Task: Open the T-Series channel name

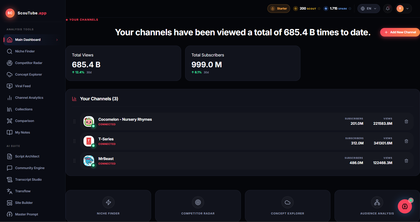Action: click(106, 139)
